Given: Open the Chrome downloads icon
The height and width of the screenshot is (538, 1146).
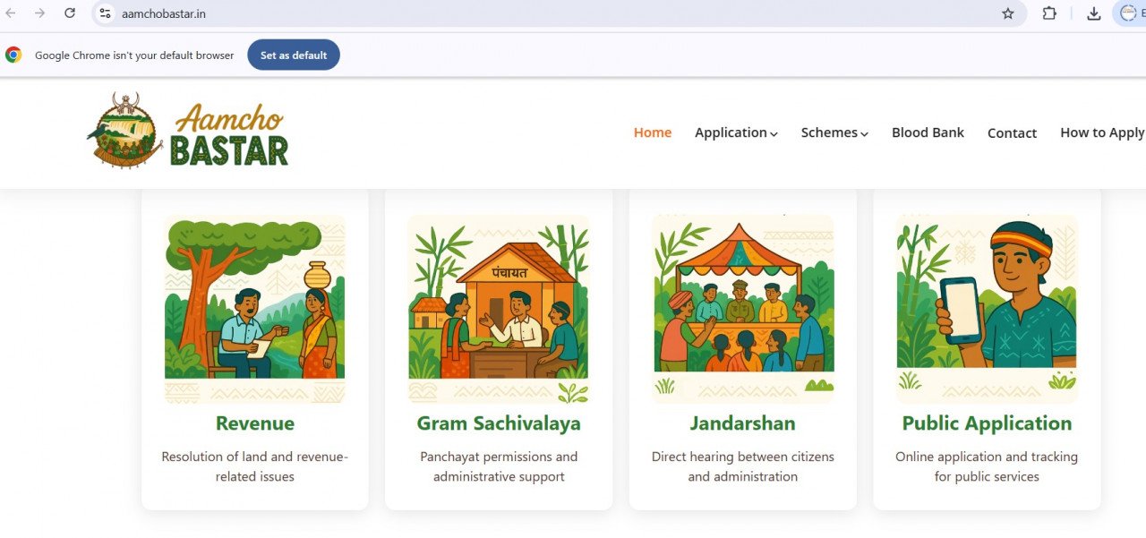Looking at the screenshot, I should 1093,13.
